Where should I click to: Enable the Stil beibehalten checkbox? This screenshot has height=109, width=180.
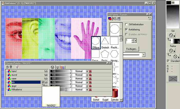pyautogui.click(x=126, y=25)
